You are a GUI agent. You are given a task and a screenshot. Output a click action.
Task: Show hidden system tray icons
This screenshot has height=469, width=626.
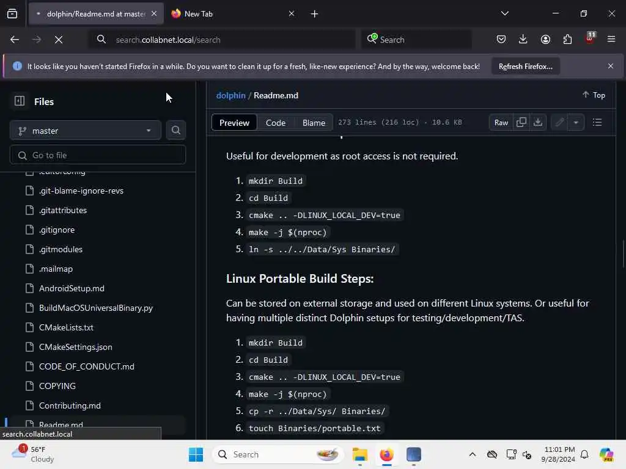click(473, 454)
